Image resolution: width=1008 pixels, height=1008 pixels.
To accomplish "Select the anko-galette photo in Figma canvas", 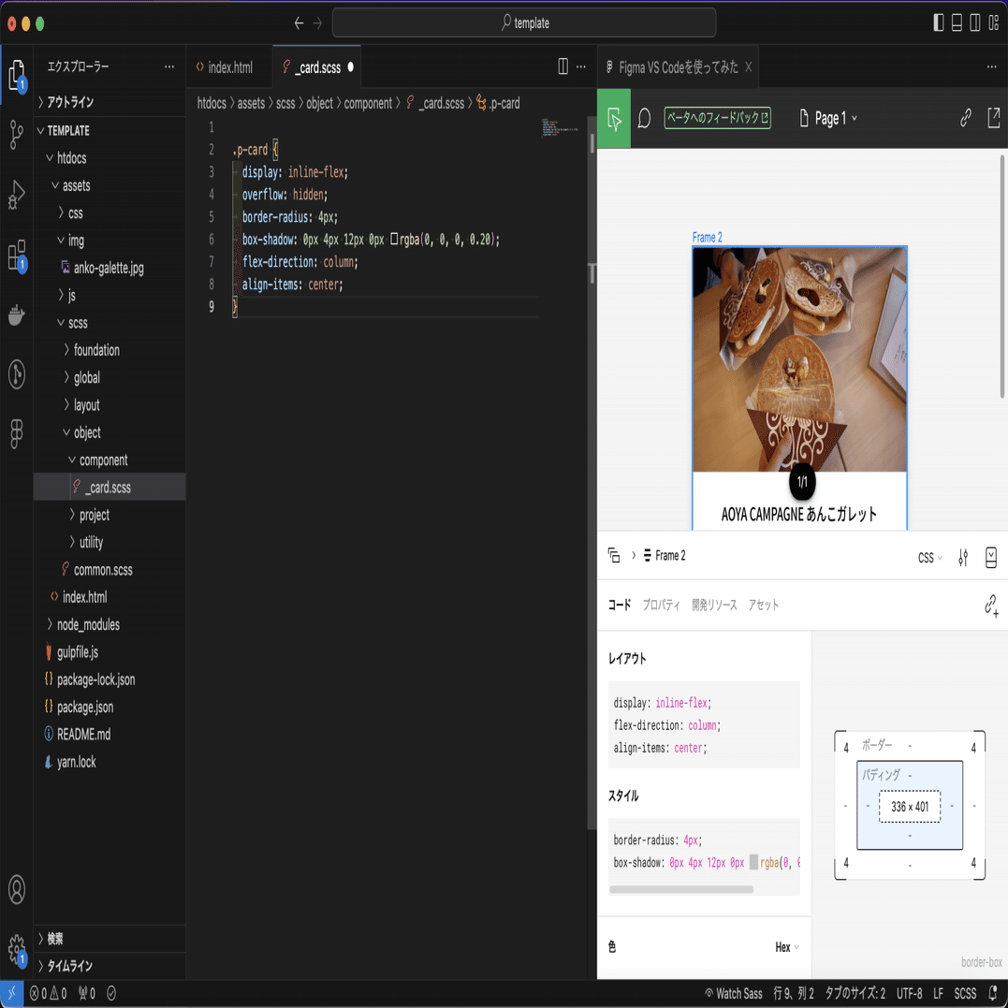I will (x=799, y=359).
